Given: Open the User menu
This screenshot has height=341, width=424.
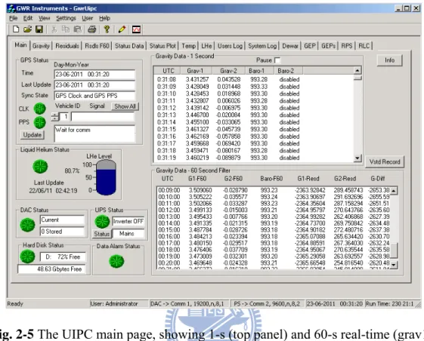Looking at the screenshot, I should 88,18.
